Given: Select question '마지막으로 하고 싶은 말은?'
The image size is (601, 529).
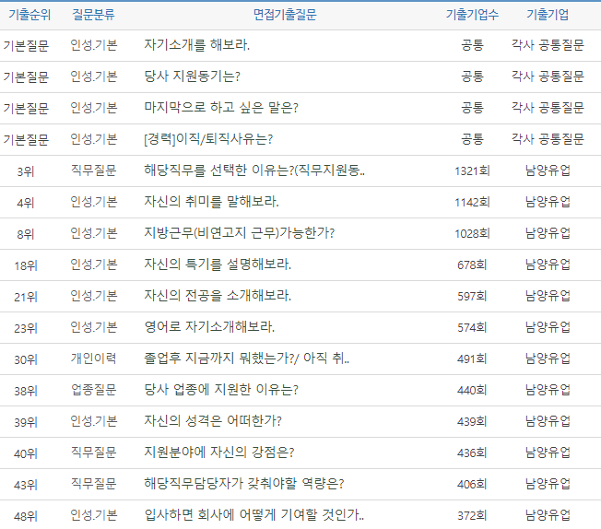Looking at the screenshot, I should tap(221, 108).
